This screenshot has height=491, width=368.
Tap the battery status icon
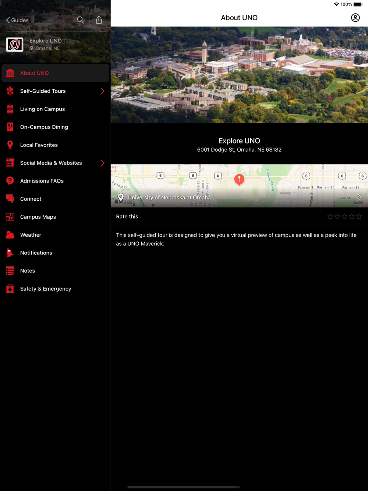358,4
